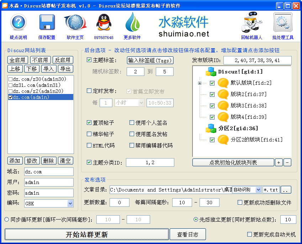Open the 小时 time unit dropdown
The height and width of the screenshot is (244, 302).
coord(141,103)
